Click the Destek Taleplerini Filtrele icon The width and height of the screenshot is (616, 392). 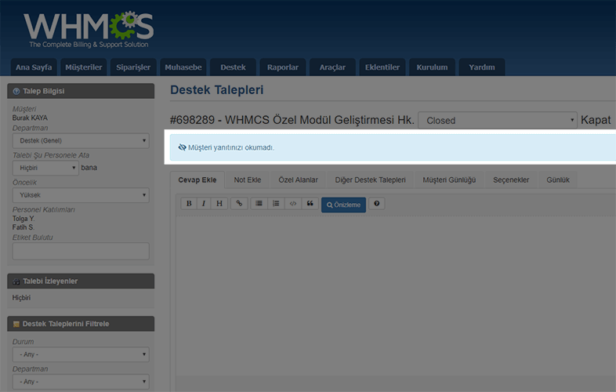[x=16, y=324]
